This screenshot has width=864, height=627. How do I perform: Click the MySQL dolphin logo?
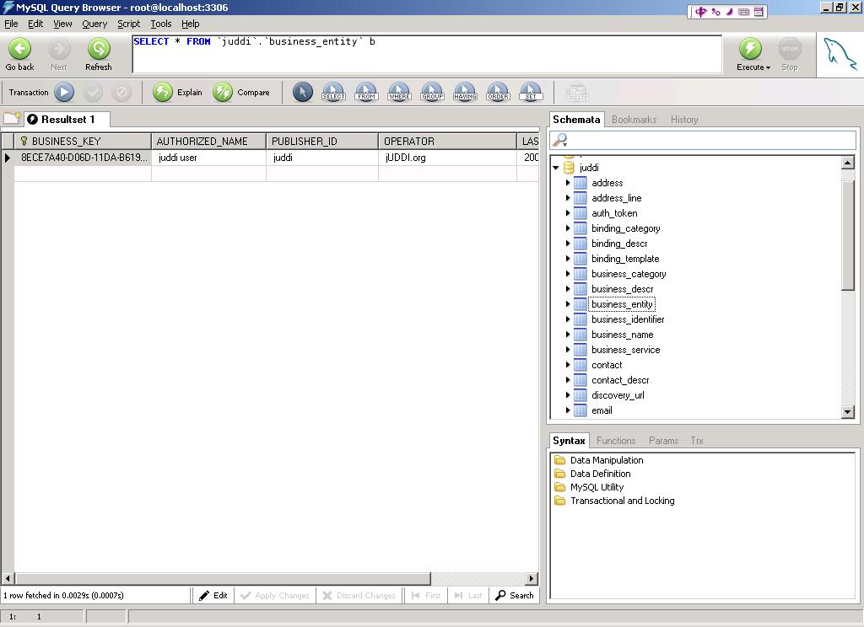(840, 53)
